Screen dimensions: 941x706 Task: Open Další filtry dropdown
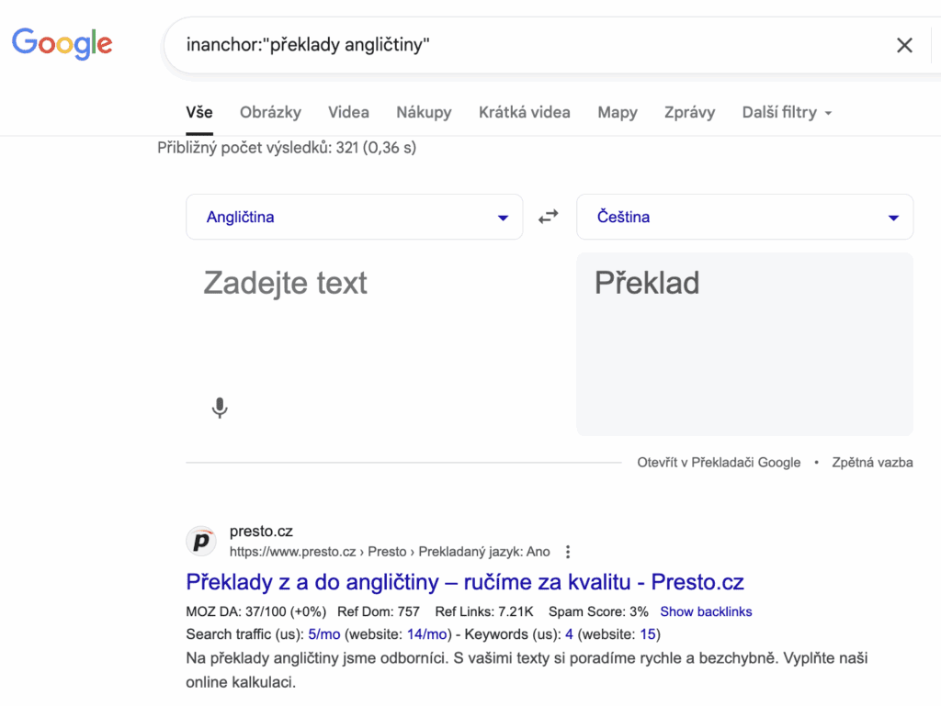click(787, 113)
